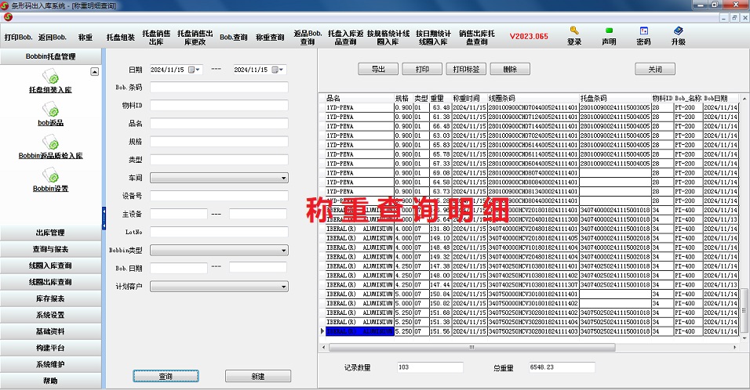Click the 查询 button
This screenshot has width=750, height=390.
[166, 377]
